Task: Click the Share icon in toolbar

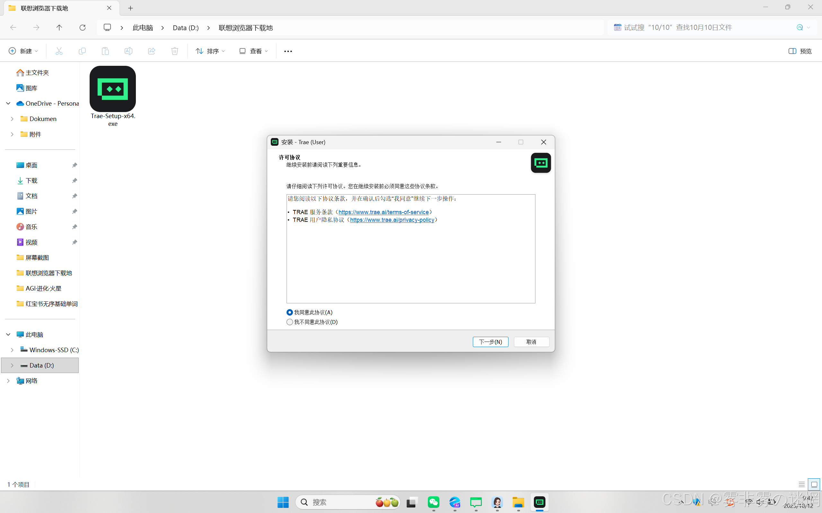Action: (151, 51)
